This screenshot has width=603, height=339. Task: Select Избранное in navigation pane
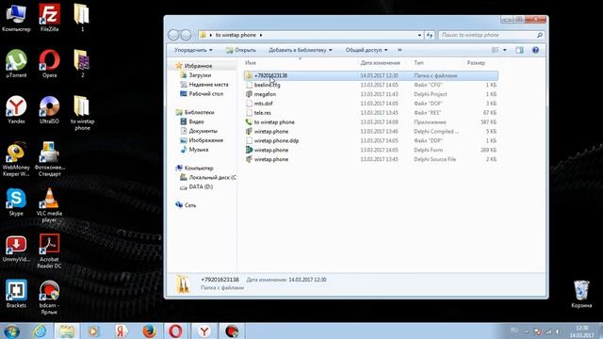point(198,66)
